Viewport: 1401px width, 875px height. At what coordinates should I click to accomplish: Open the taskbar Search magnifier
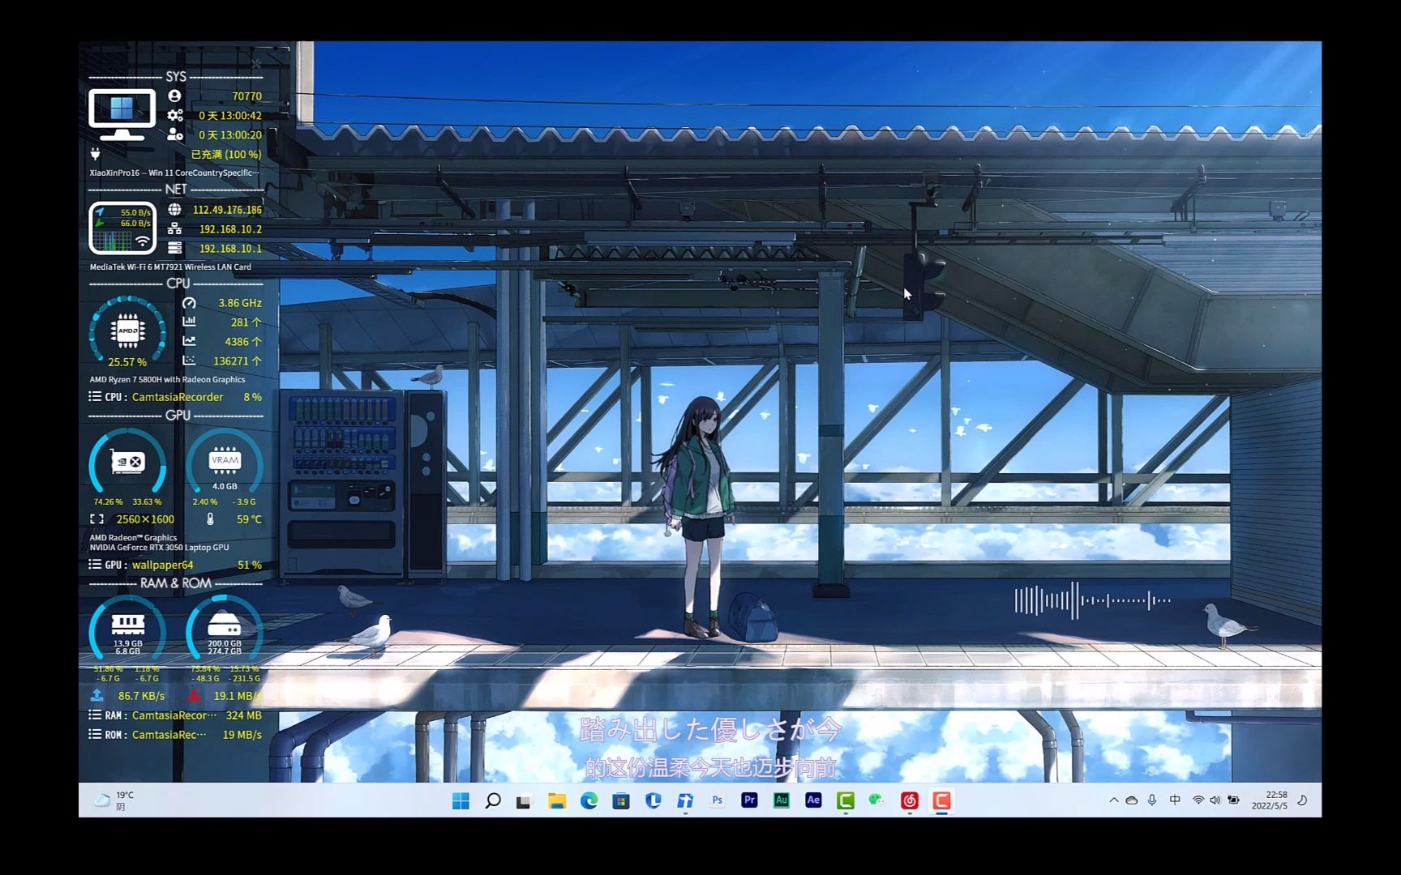[492, 801]
